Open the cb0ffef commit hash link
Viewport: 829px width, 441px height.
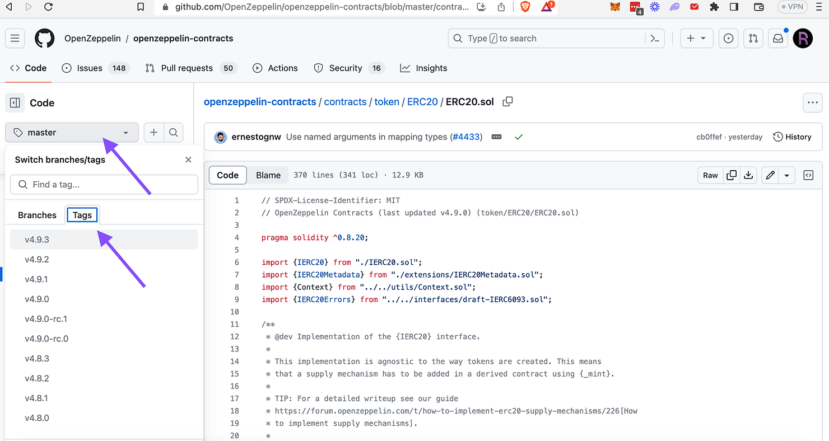710,137
